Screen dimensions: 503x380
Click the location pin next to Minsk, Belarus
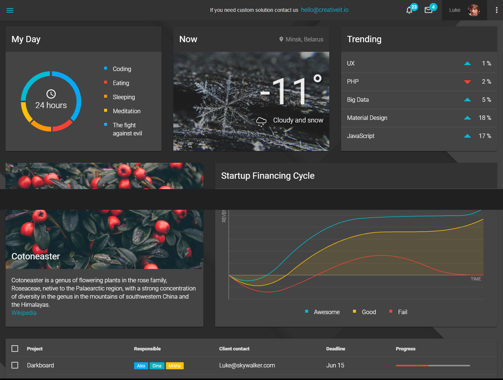point(281,39)
